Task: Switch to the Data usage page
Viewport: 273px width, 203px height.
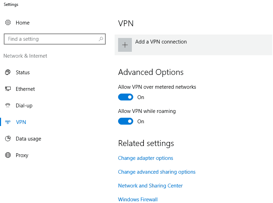Action: 28,139
